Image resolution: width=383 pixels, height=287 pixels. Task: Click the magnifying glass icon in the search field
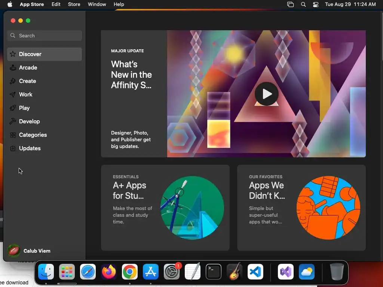[13, 36]
